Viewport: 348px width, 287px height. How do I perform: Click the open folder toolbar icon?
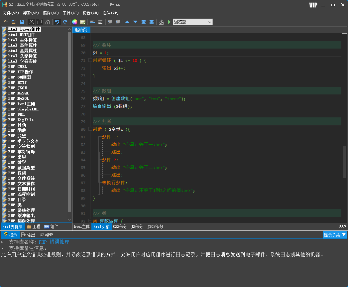pos(14,22)
